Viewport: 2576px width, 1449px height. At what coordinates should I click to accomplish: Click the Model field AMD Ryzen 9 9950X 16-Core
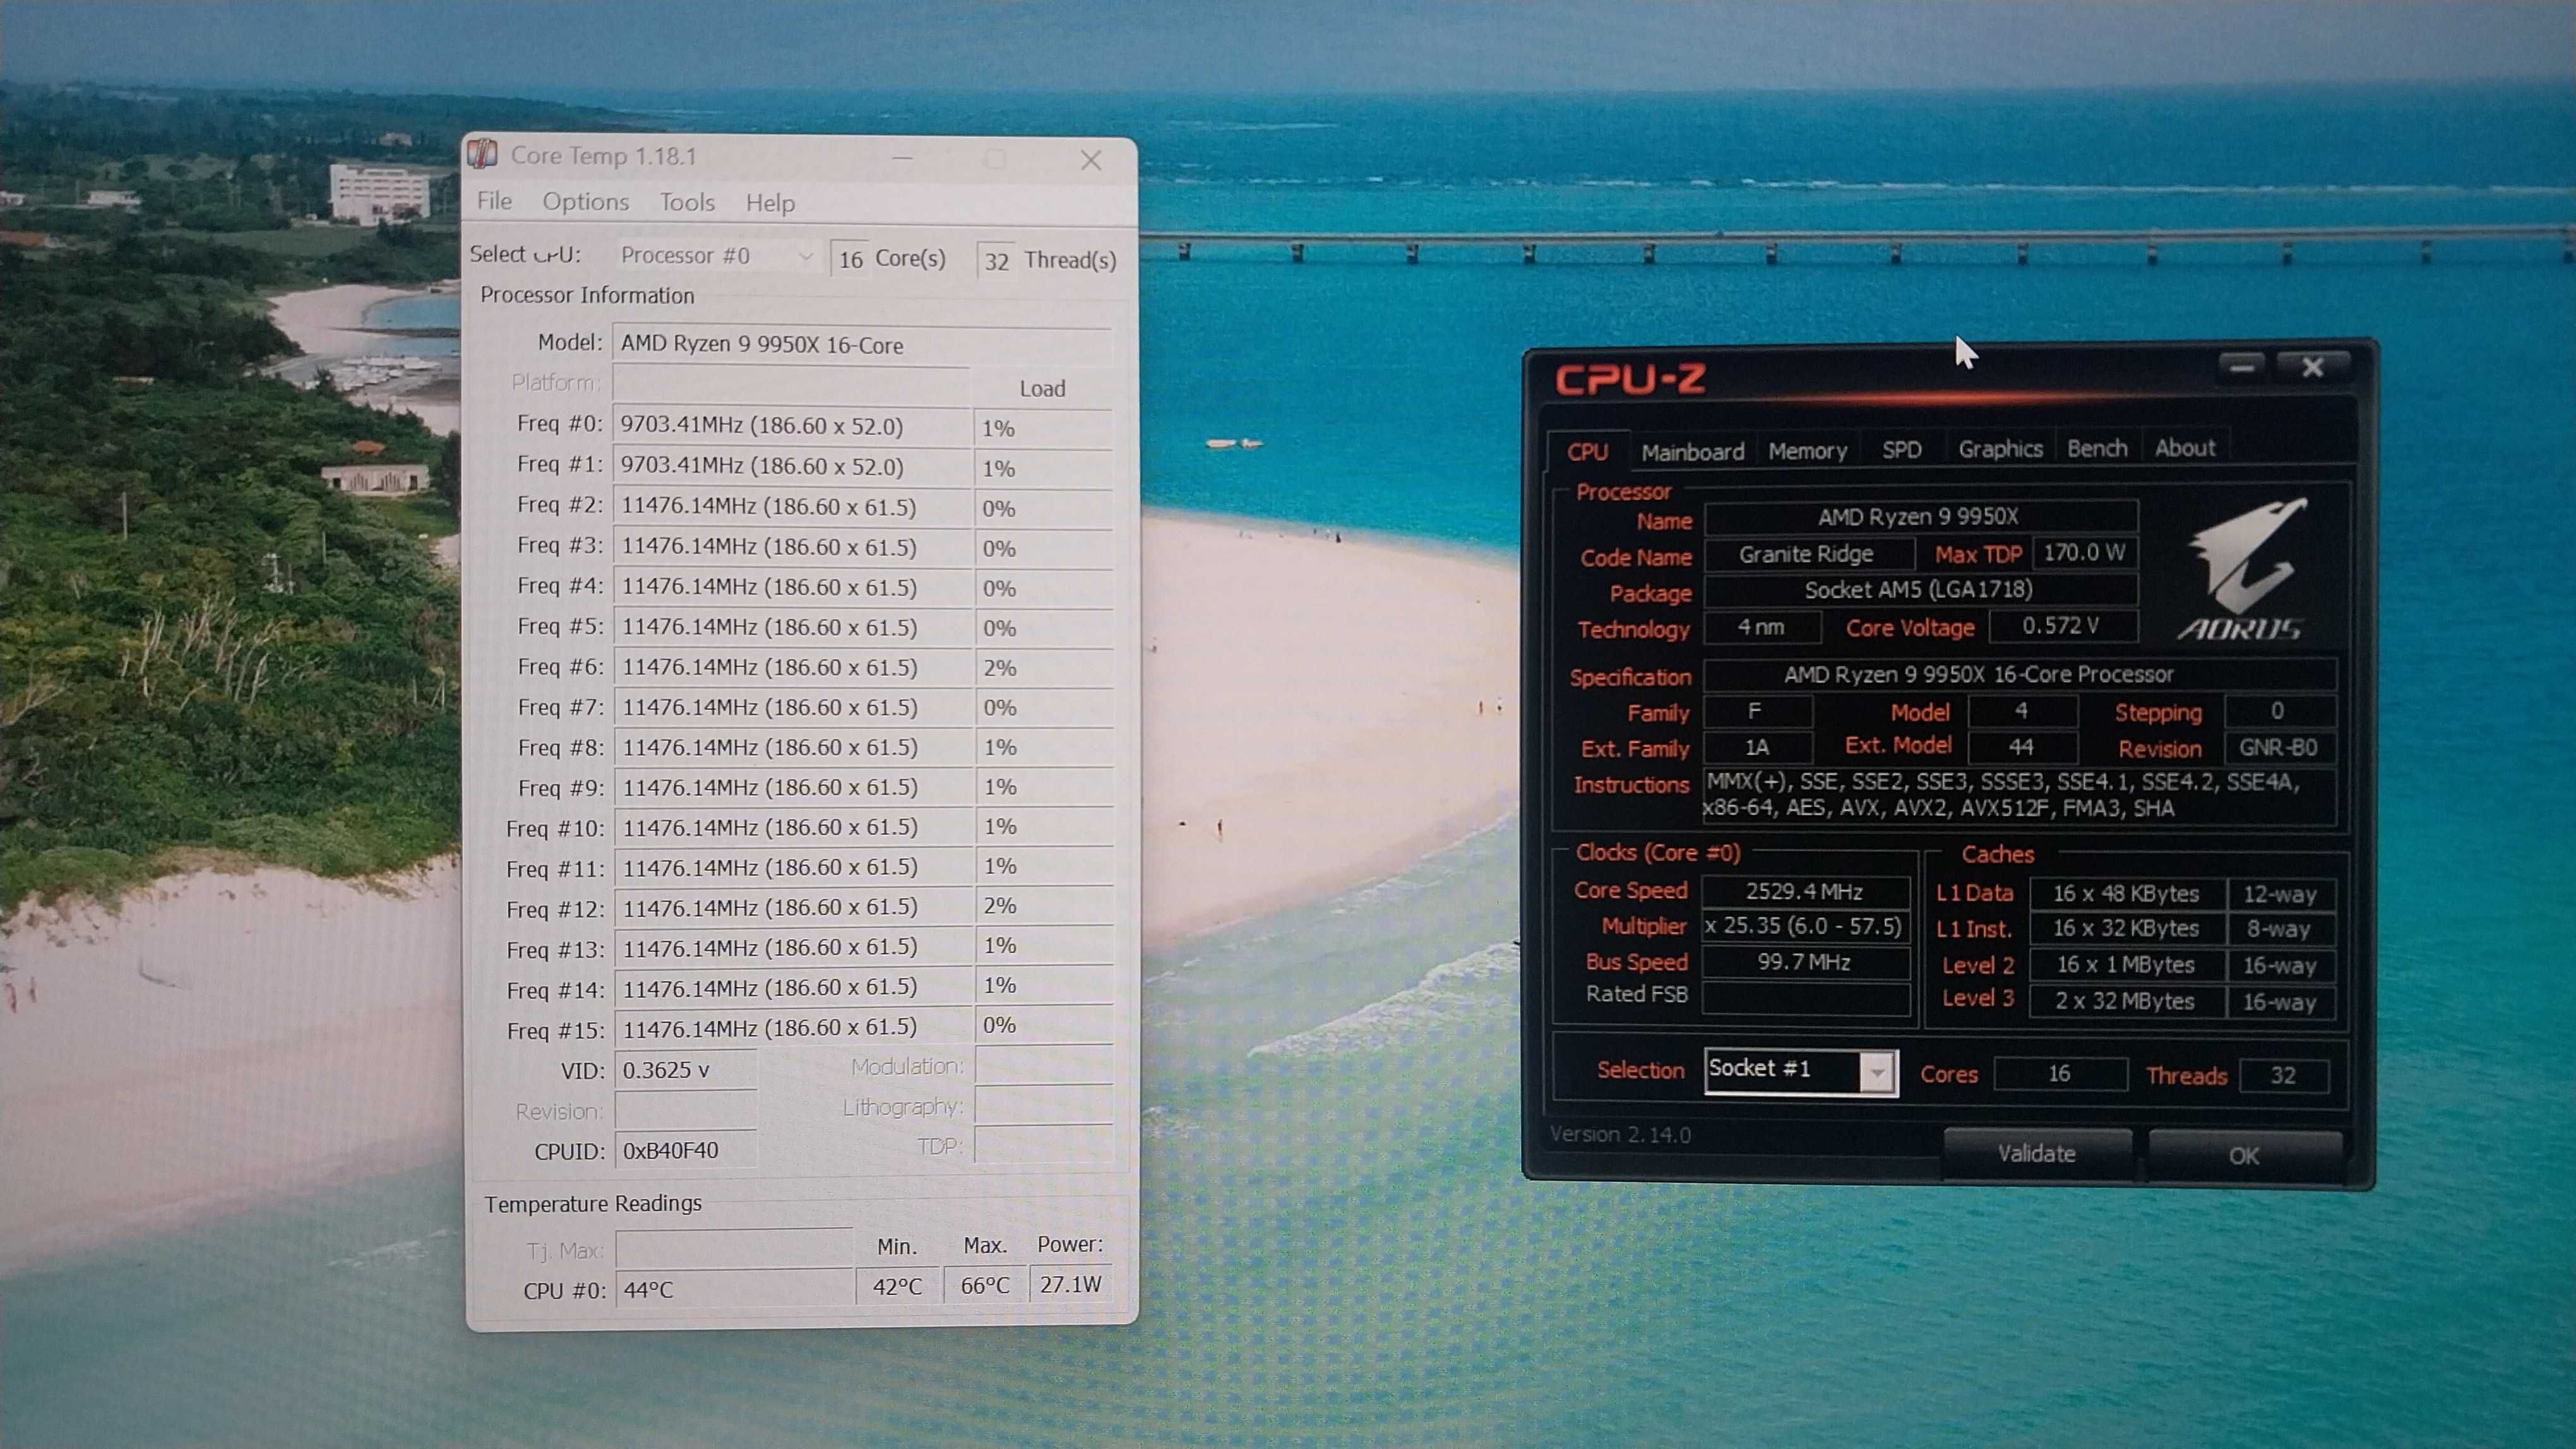point(861,345)
